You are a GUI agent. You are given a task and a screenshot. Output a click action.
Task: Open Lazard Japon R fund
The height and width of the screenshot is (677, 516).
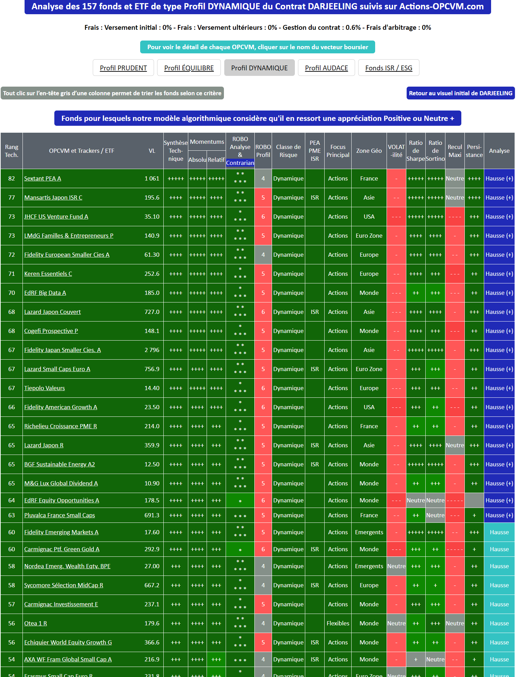[44, 445]
